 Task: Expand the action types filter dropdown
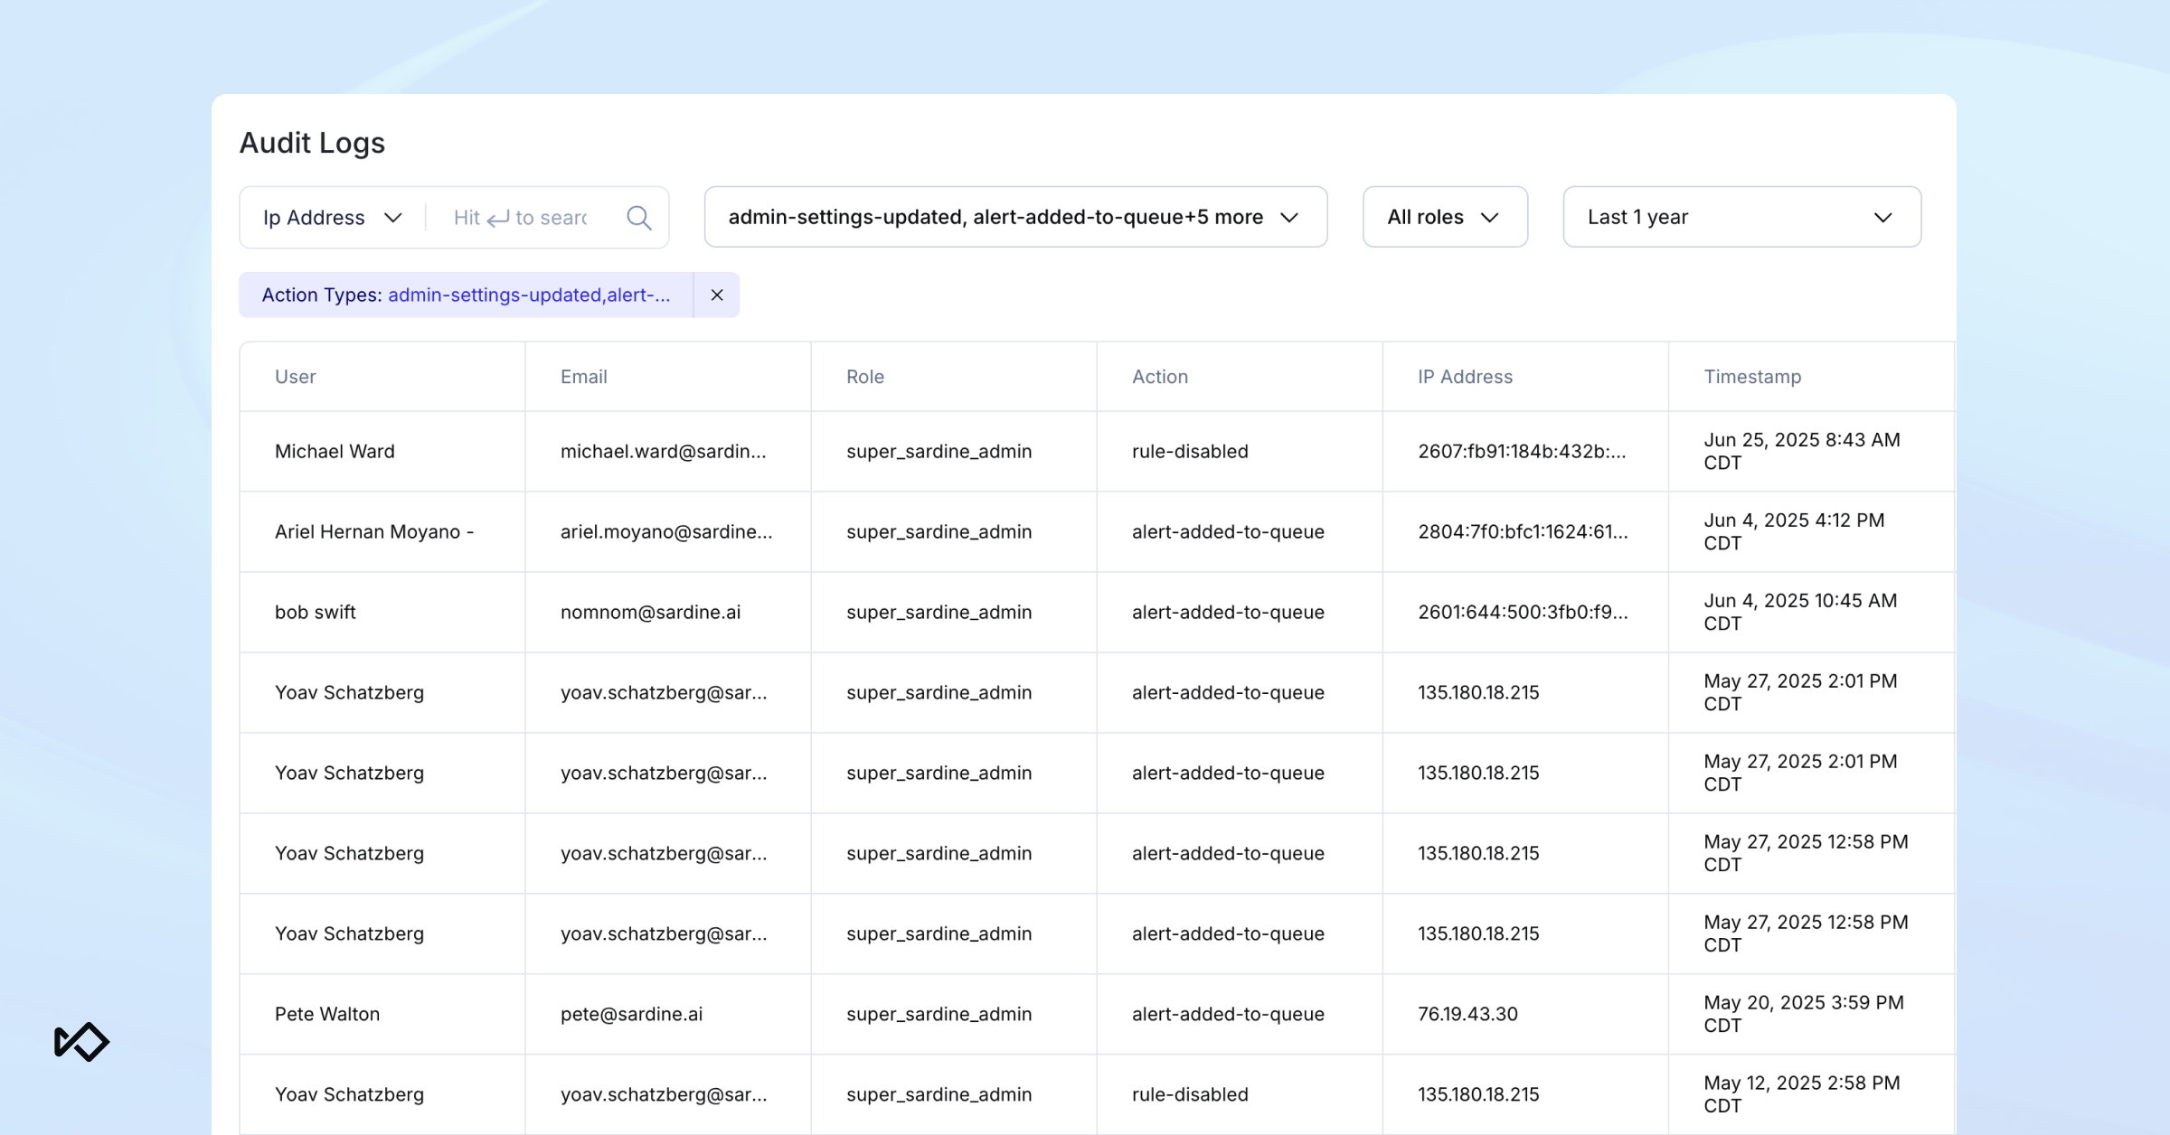(x=1014, y=218)
